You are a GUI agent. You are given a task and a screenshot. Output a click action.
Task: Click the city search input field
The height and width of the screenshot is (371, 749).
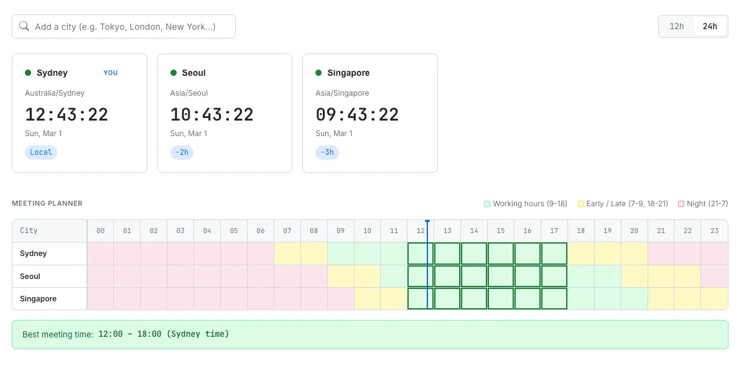tap(124, 26)
